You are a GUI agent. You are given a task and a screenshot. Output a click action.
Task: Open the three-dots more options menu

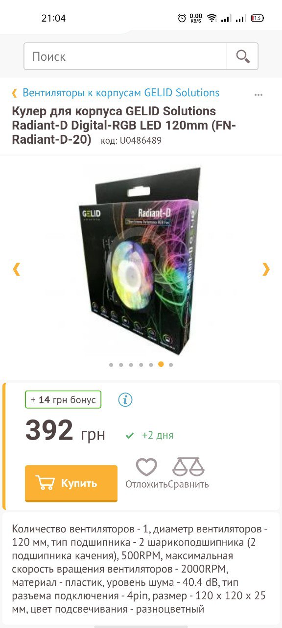258,95
